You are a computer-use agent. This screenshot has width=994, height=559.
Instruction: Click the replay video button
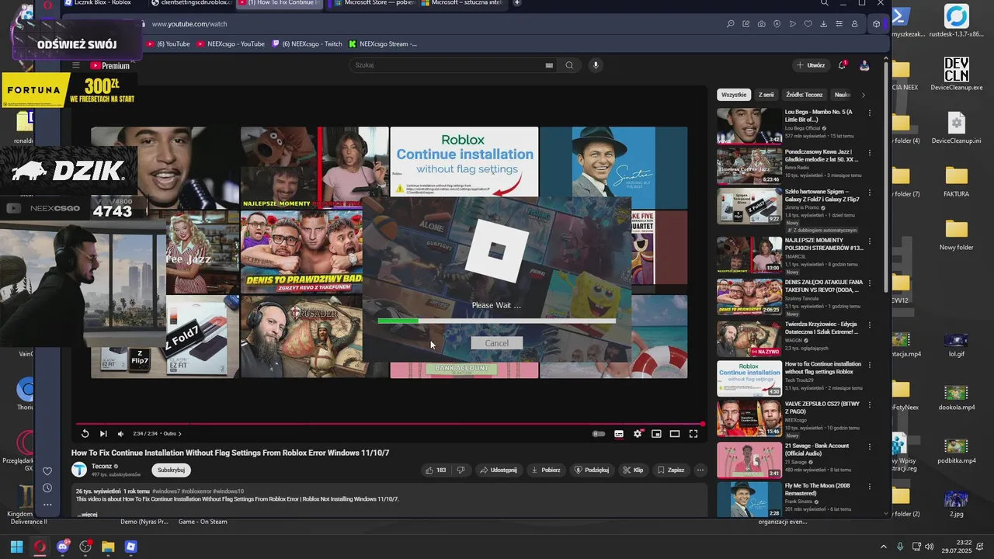coord(85,434)
